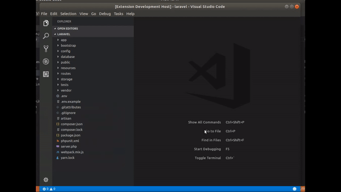Expand the config folder
The image size is (341, 192).
click(x=58, y=51)
